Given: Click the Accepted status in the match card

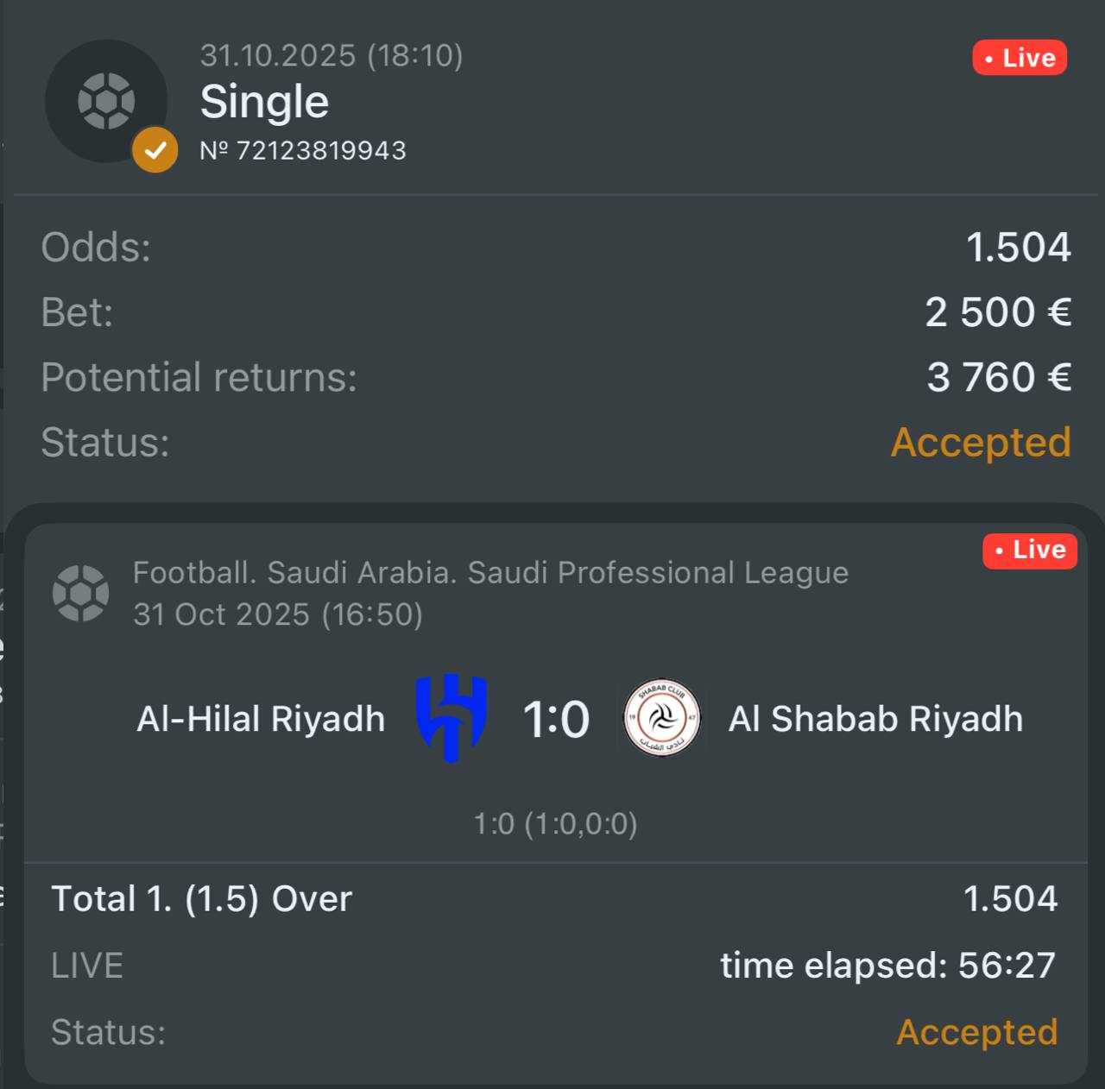Looking at the screenshot, I should (976, 1032).
